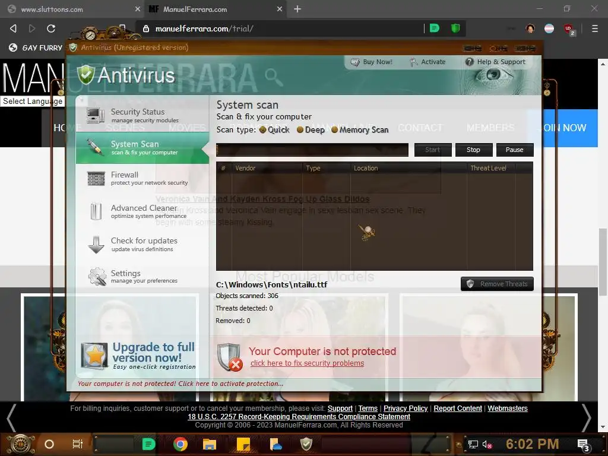Open the GAY FURRY bookmark
Image resolution: width=608 pixels, height=456 pixels.
pyautogui.click(x=36, y=47)
